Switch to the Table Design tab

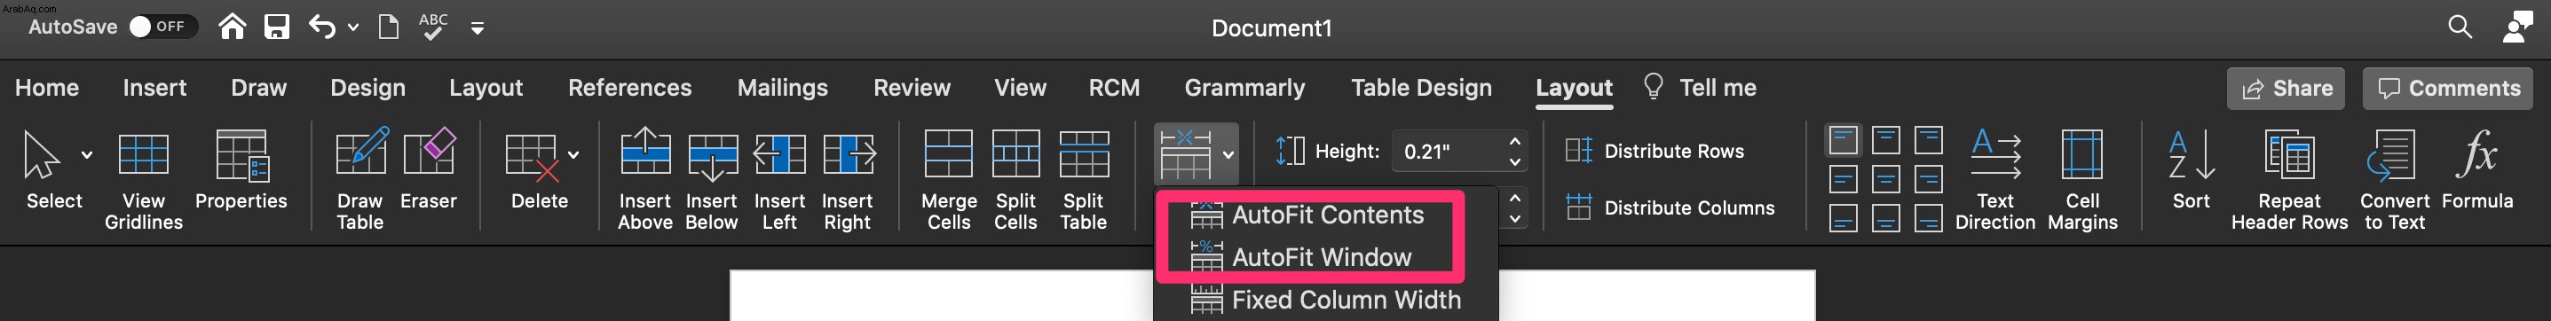pyautogui.click(x=1421, y=87)
